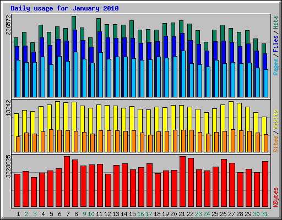Select the red KBytes bar for day 17
This screenshot has height=220, width=282.
(150, 185)
